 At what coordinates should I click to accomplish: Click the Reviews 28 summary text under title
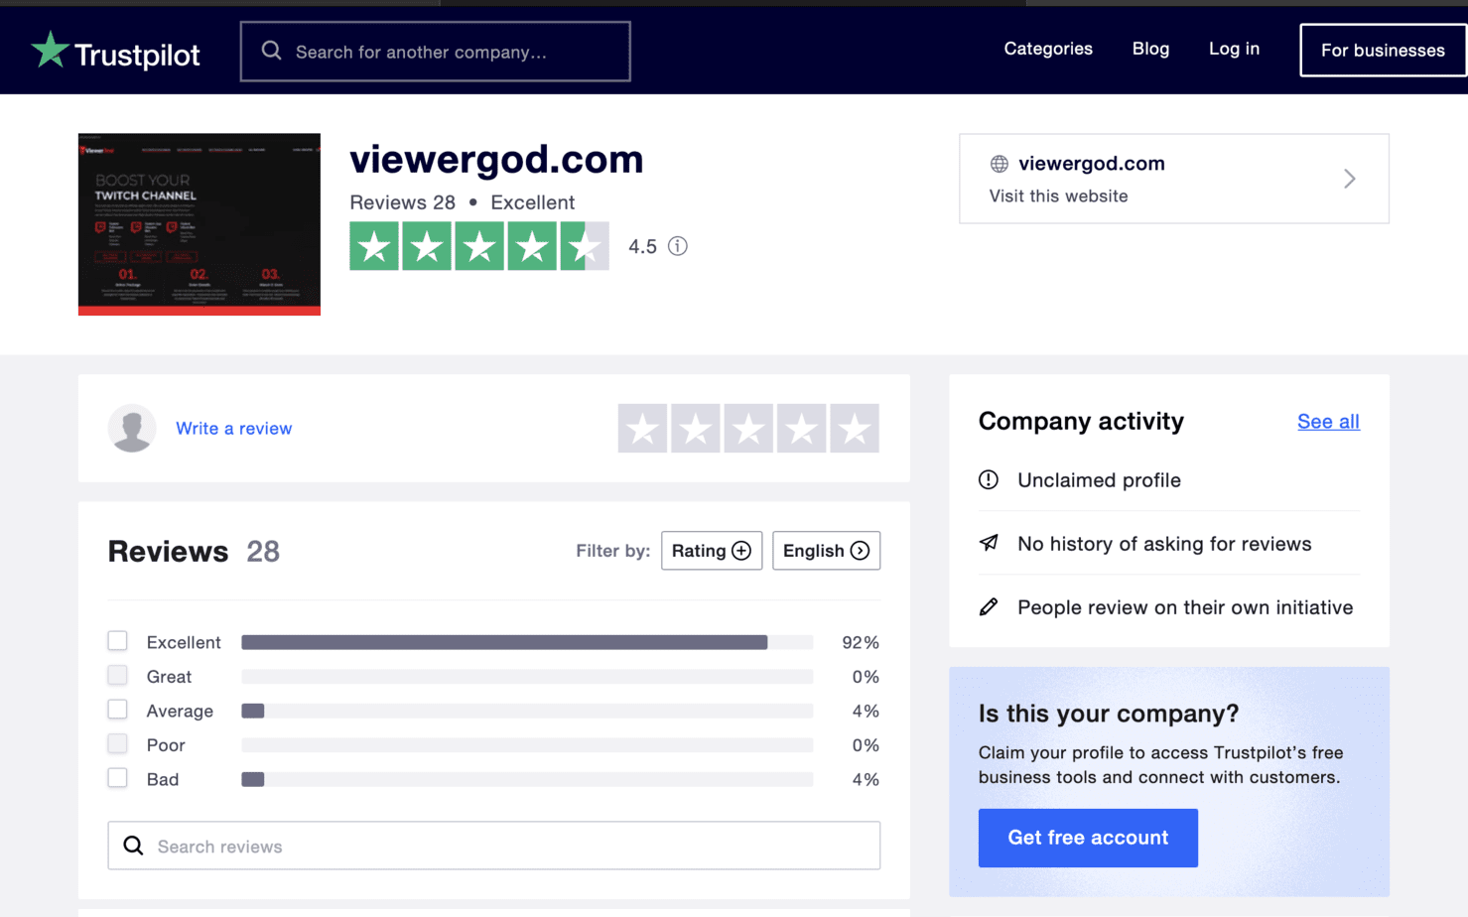click(402, 202)
